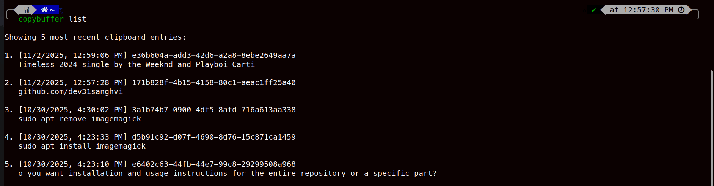Click the github.com/dev31sanghvi link text
Screen dimensions: 714x186
(x=71, y=92)
